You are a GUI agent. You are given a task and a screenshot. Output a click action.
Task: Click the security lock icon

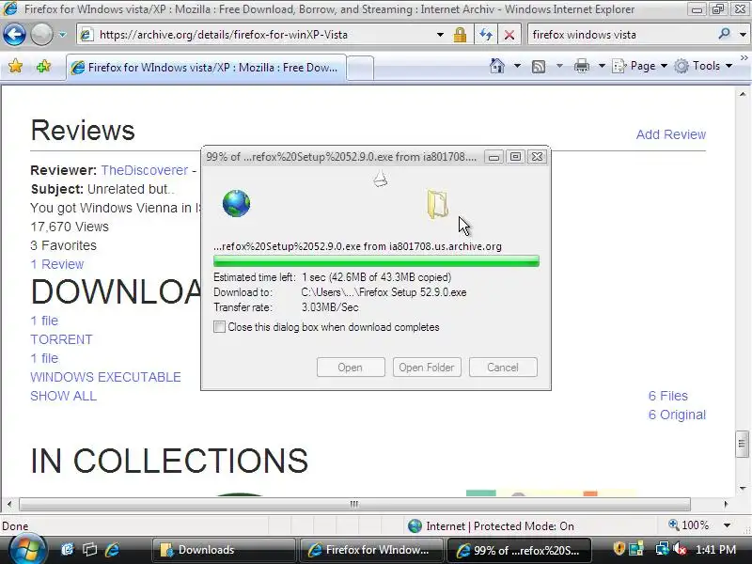pos(460,35)
